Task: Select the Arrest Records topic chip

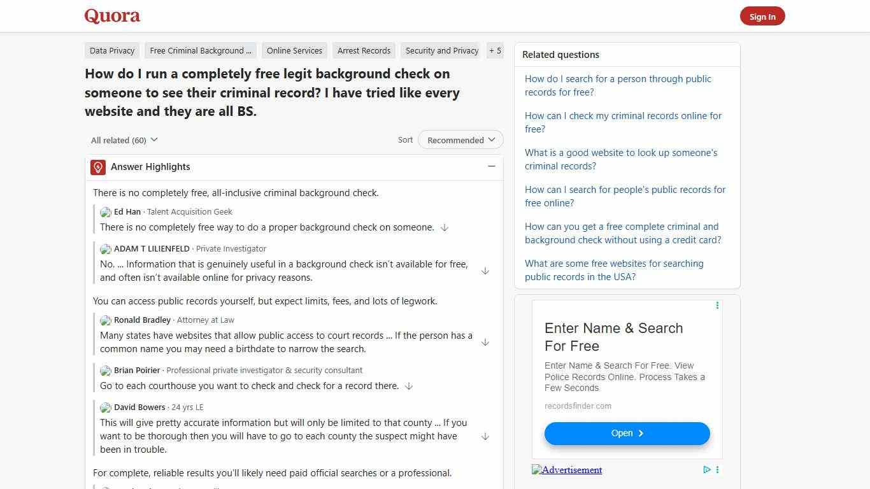Action: (364, 50)
